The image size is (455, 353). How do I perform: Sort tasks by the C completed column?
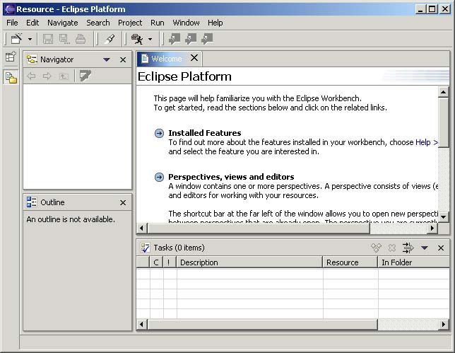click(x=156, y=262)
